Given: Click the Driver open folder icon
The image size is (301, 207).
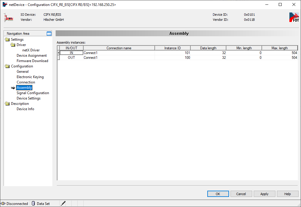Looking at the screenshot, I should point(13,45).
